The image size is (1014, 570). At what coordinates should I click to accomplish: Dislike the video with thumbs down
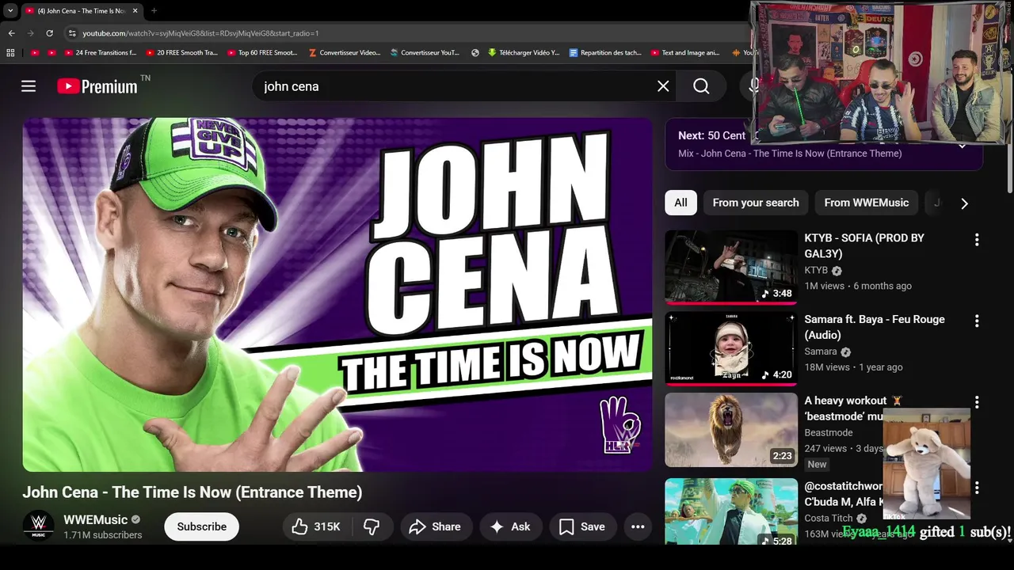[372, 526]
